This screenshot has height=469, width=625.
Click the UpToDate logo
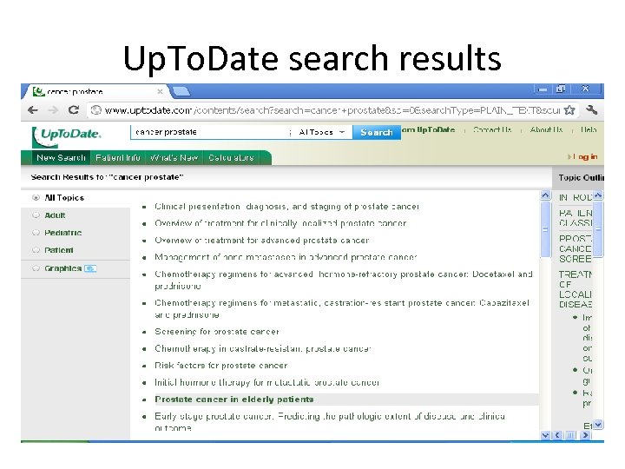point(67,136)
